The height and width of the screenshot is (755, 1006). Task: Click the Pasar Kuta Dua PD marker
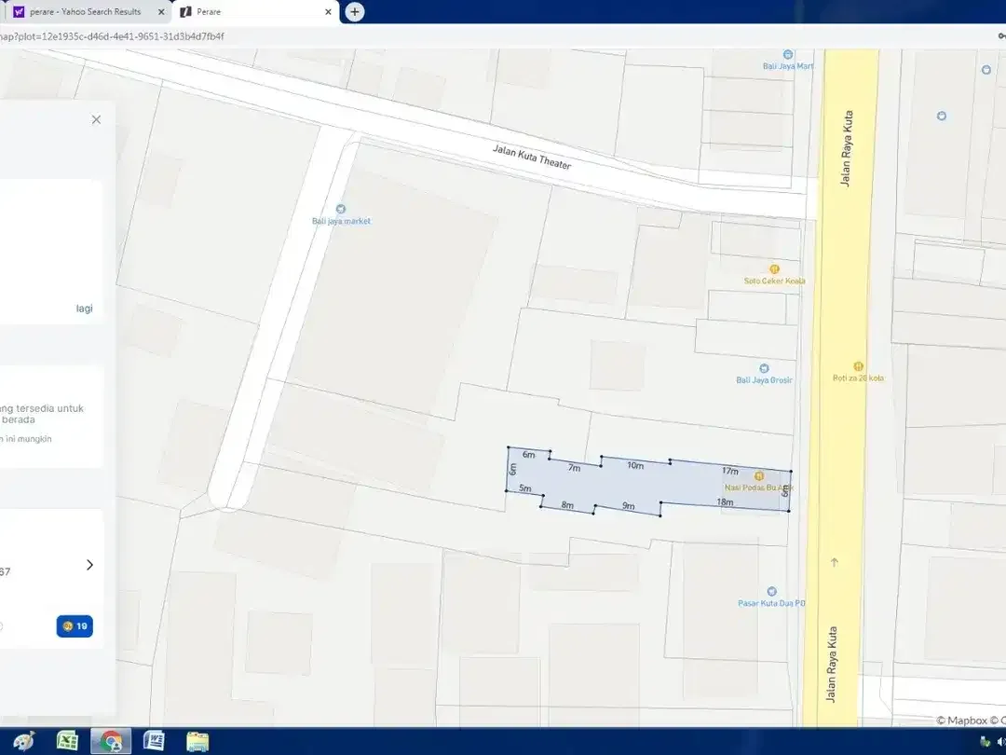tap(771, 591)
